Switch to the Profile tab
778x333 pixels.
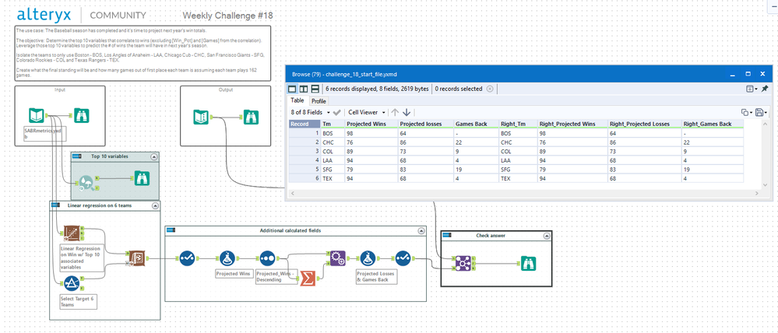319,101
